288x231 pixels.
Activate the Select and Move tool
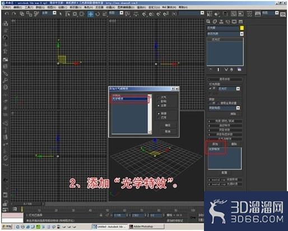tap(91, 14)
